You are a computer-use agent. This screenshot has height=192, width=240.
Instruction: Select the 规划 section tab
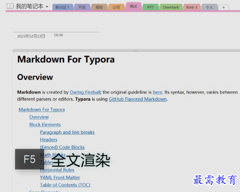click(99, 7)
